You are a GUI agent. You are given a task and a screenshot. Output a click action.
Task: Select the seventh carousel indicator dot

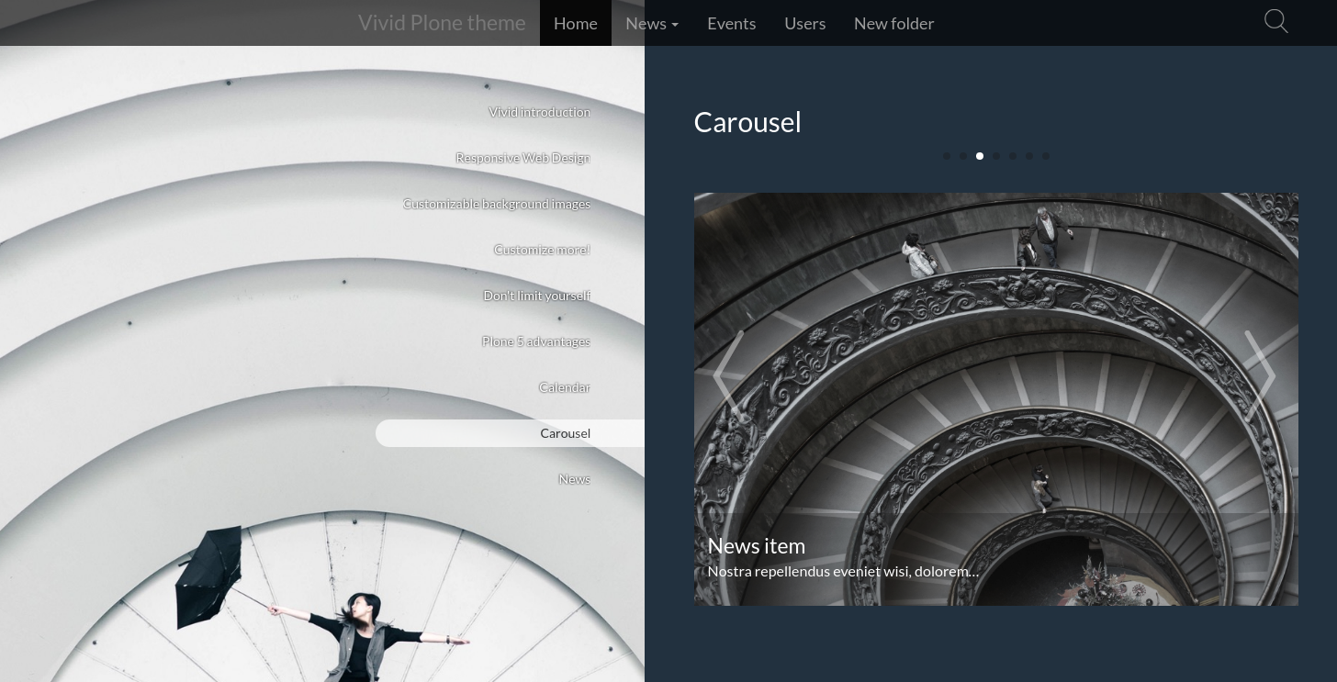(1046, 156)
